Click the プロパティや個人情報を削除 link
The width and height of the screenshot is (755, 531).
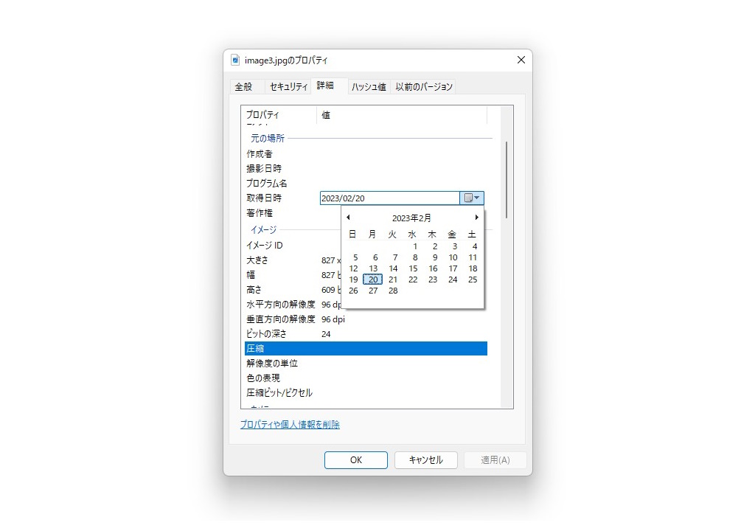[x=290, y=425]
